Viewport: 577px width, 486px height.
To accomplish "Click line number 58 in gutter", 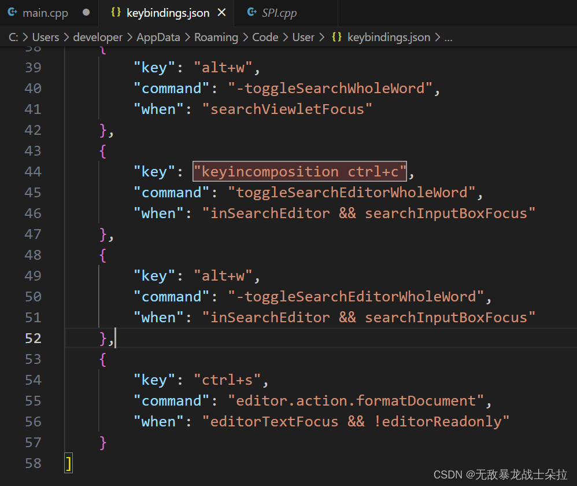I will [33, 463].
